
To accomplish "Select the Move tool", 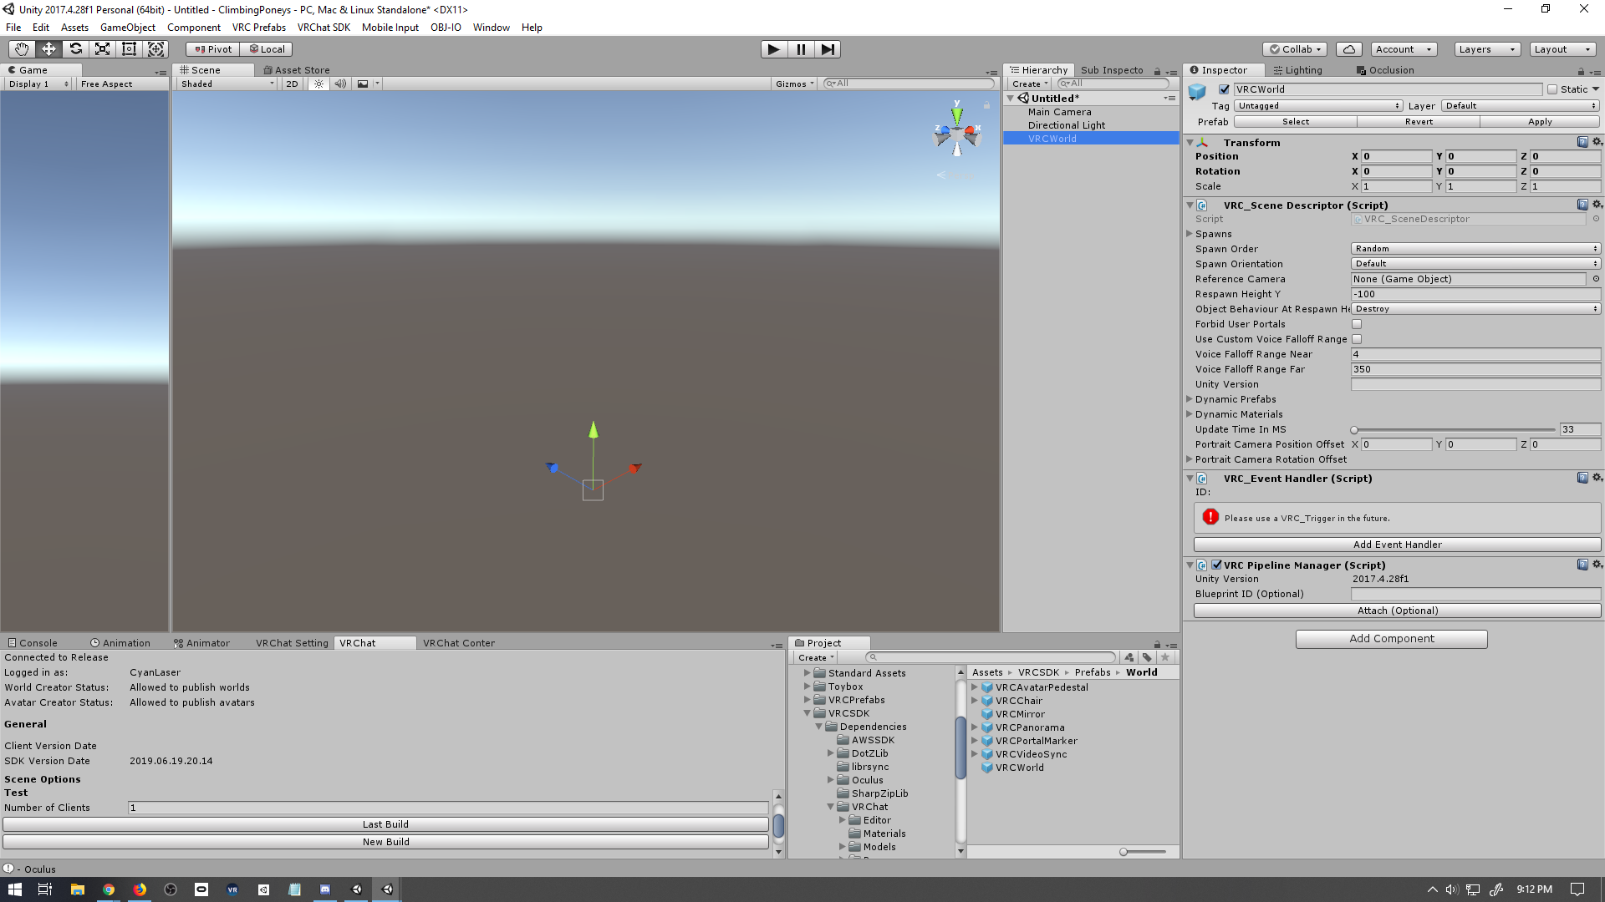I will 48,49.
